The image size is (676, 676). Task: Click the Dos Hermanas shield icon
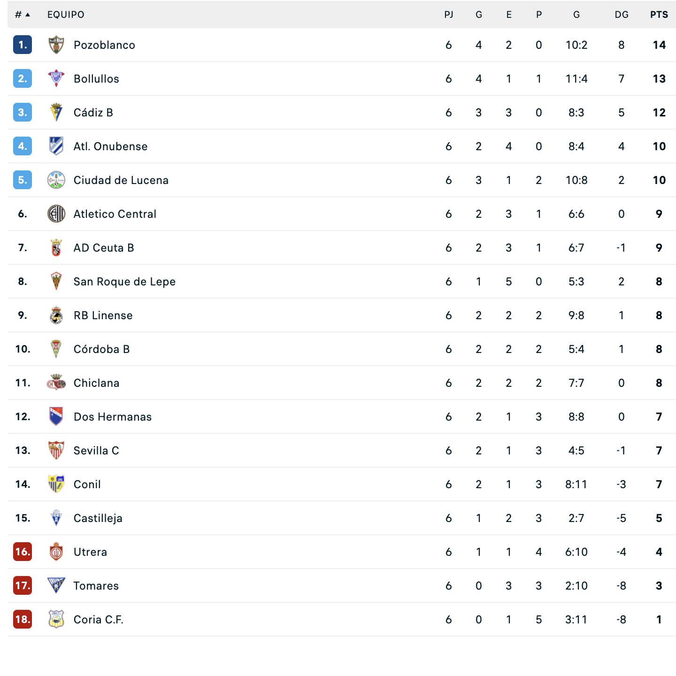coord(56,417)
